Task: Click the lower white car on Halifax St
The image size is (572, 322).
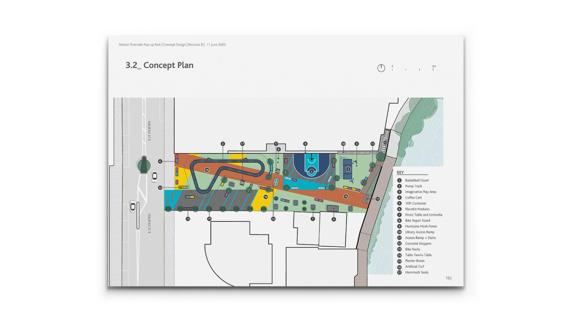Action: pyautogui.click(x=133, y=206)
